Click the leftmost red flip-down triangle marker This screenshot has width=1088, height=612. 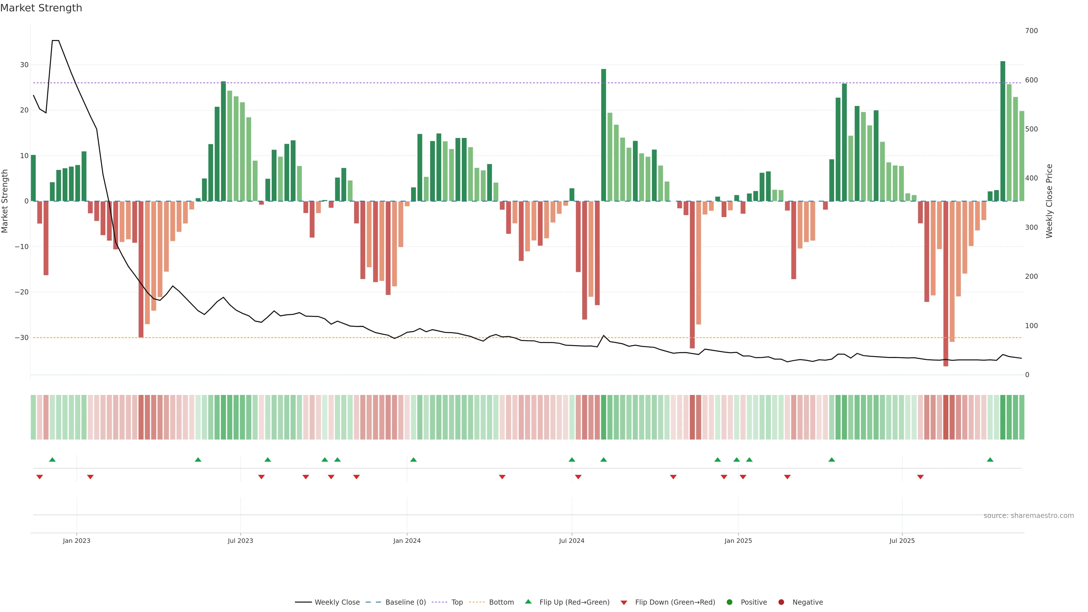[40, 477]
